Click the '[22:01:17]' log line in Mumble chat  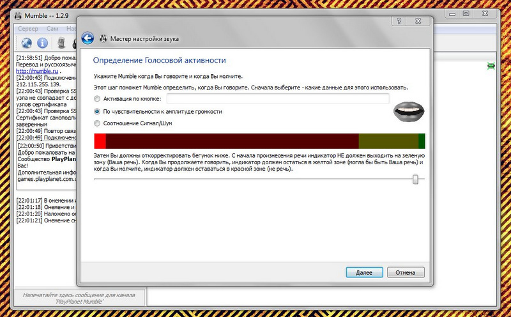[x=46, y=200]
